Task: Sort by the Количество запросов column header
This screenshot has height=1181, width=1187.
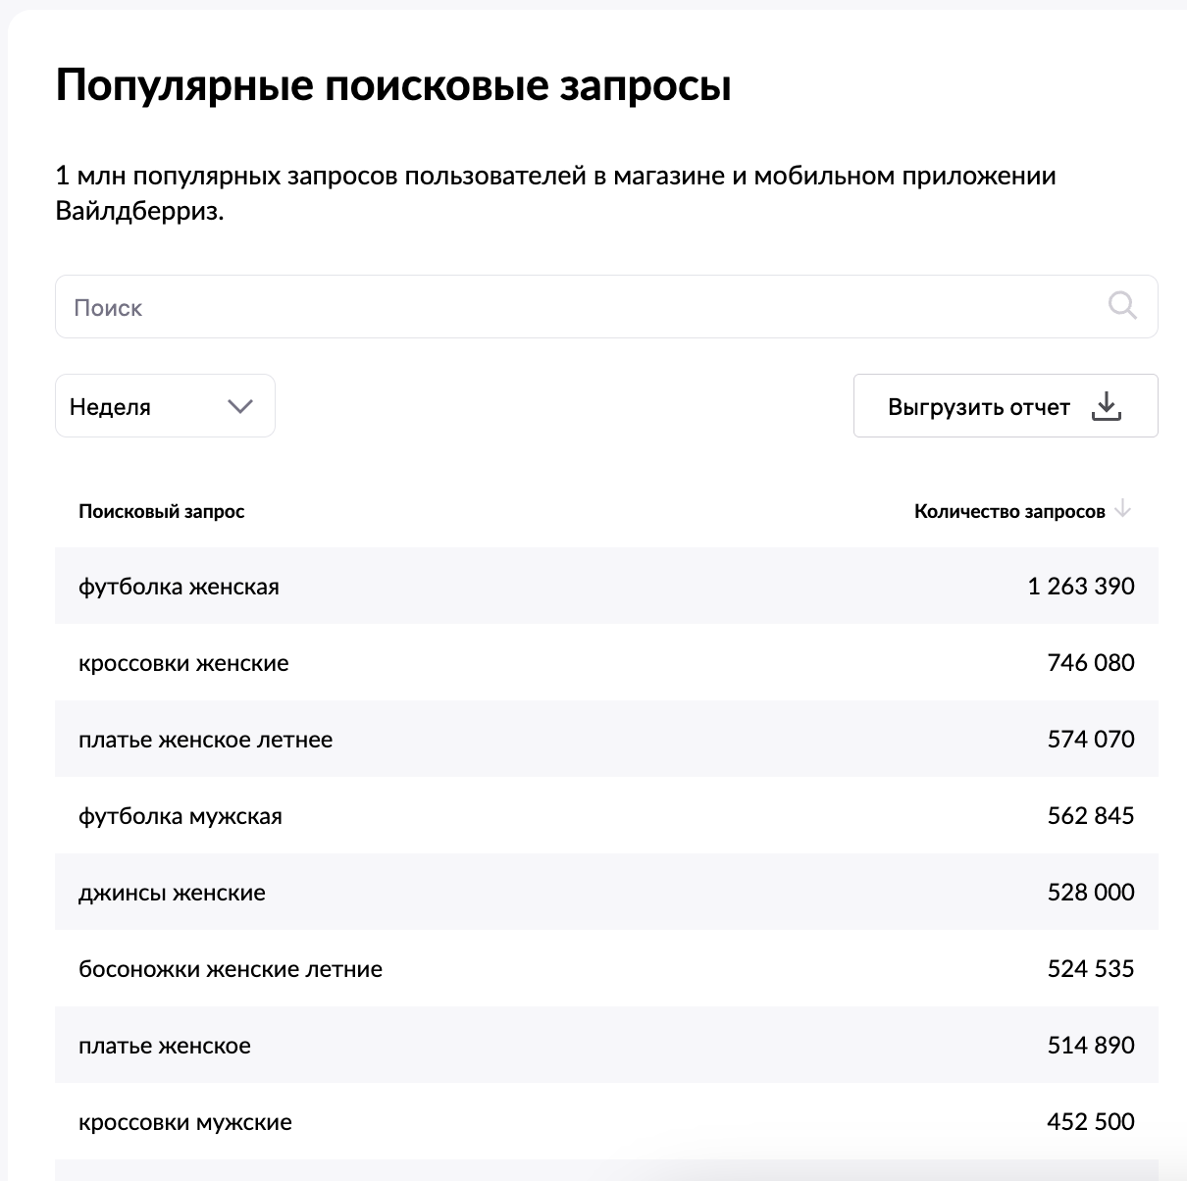Action: click(x=1009, y=511)
